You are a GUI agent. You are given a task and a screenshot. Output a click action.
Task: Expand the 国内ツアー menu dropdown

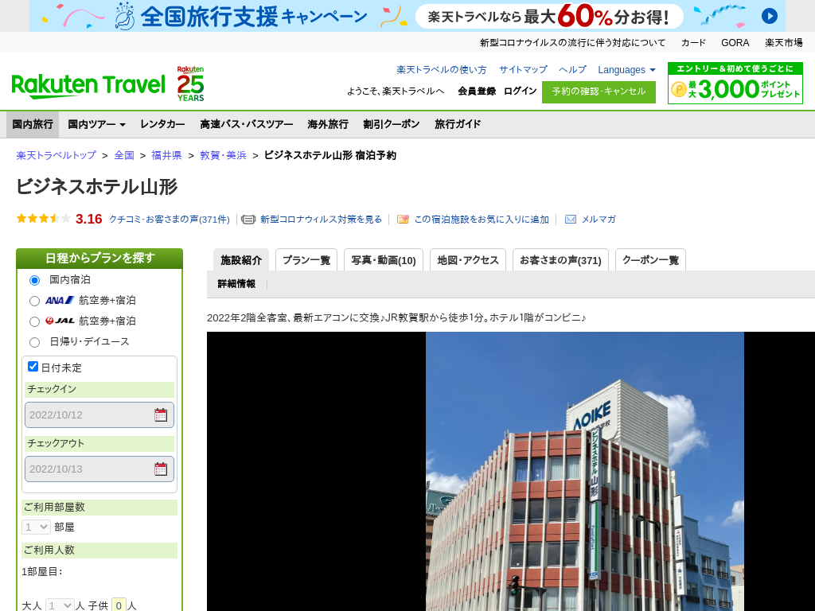pyautogui.click(x=96, y=124)
